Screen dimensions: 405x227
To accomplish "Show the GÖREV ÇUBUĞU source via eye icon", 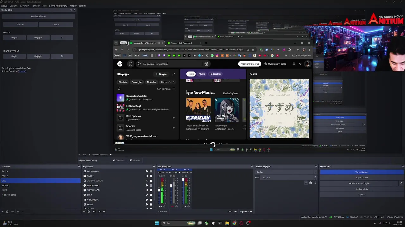I will click(146, 181).
